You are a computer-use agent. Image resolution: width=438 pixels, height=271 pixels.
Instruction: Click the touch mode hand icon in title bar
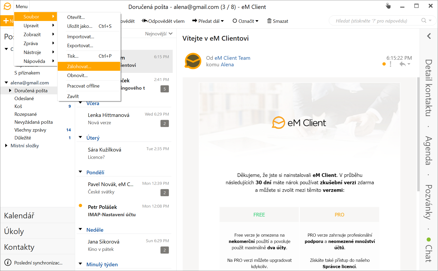coord(388,6)
